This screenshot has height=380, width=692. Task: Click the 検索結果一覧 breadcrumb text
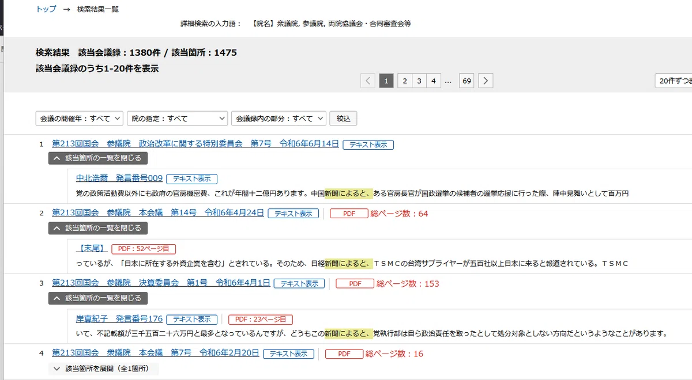coord(98,9)
